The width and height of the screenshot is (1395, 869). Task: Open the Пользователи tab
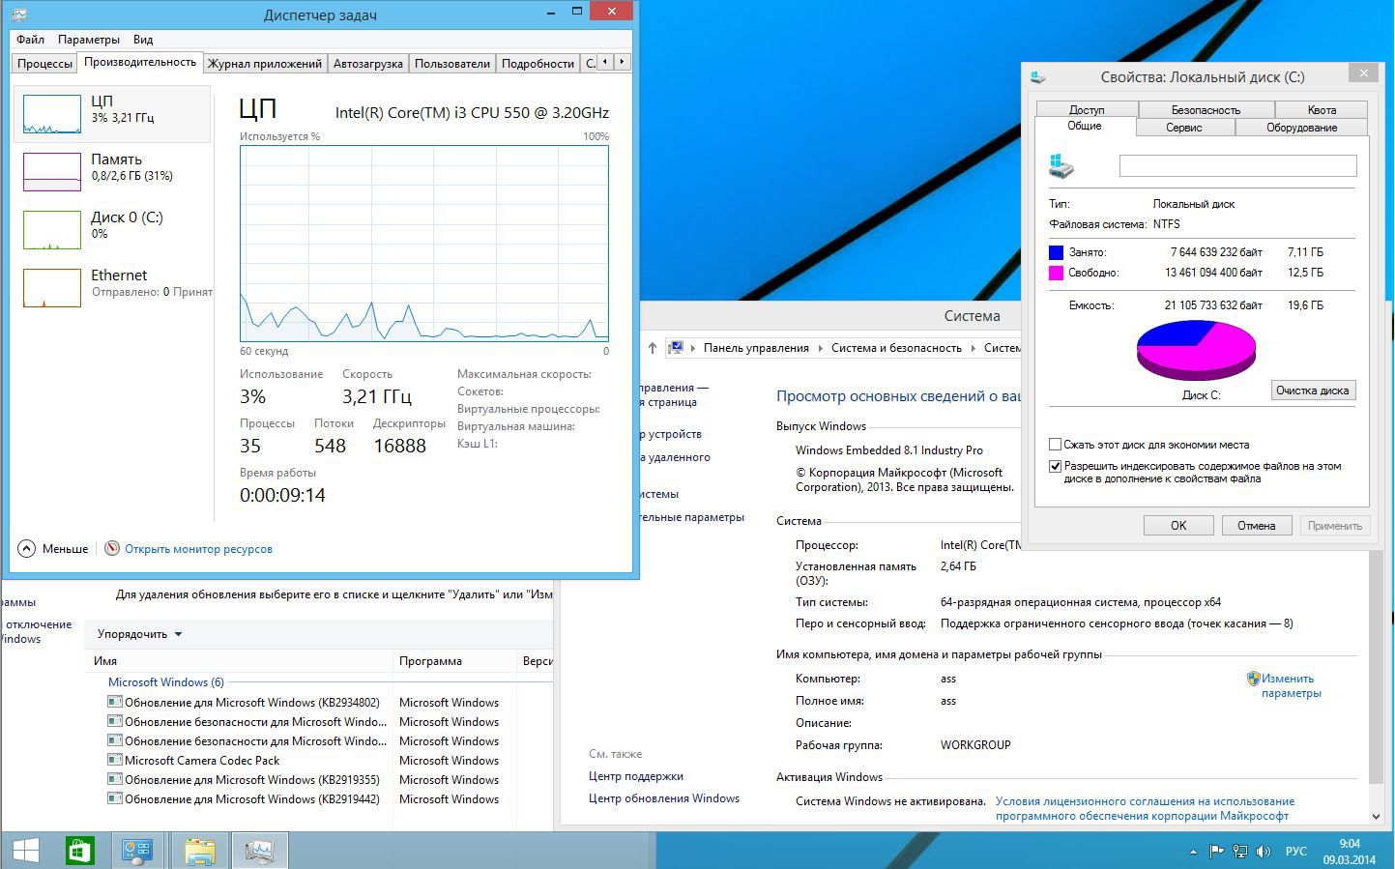[452, 63]
